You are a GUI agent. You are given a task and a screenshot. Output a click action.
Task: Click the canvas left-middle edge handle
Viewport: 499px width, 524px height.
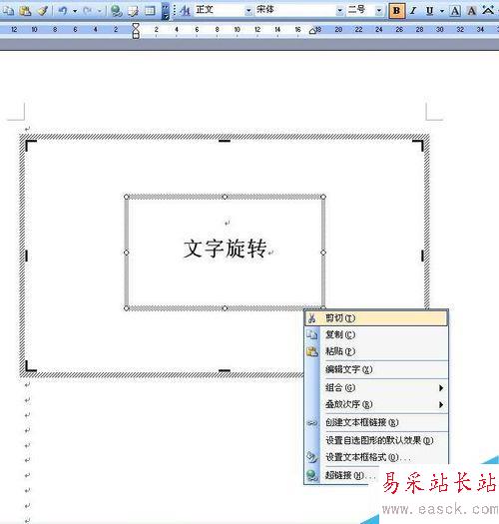pyautogui.click(x=27, y=256)
